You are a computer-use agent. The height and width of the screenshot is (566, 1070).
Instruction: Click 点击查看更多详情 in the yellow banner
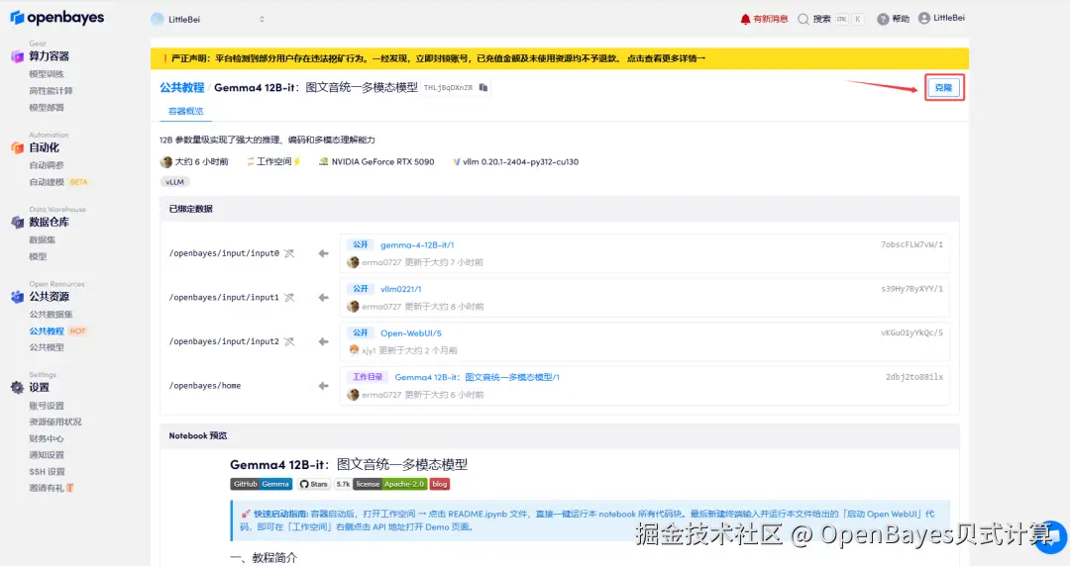point(666,58)
